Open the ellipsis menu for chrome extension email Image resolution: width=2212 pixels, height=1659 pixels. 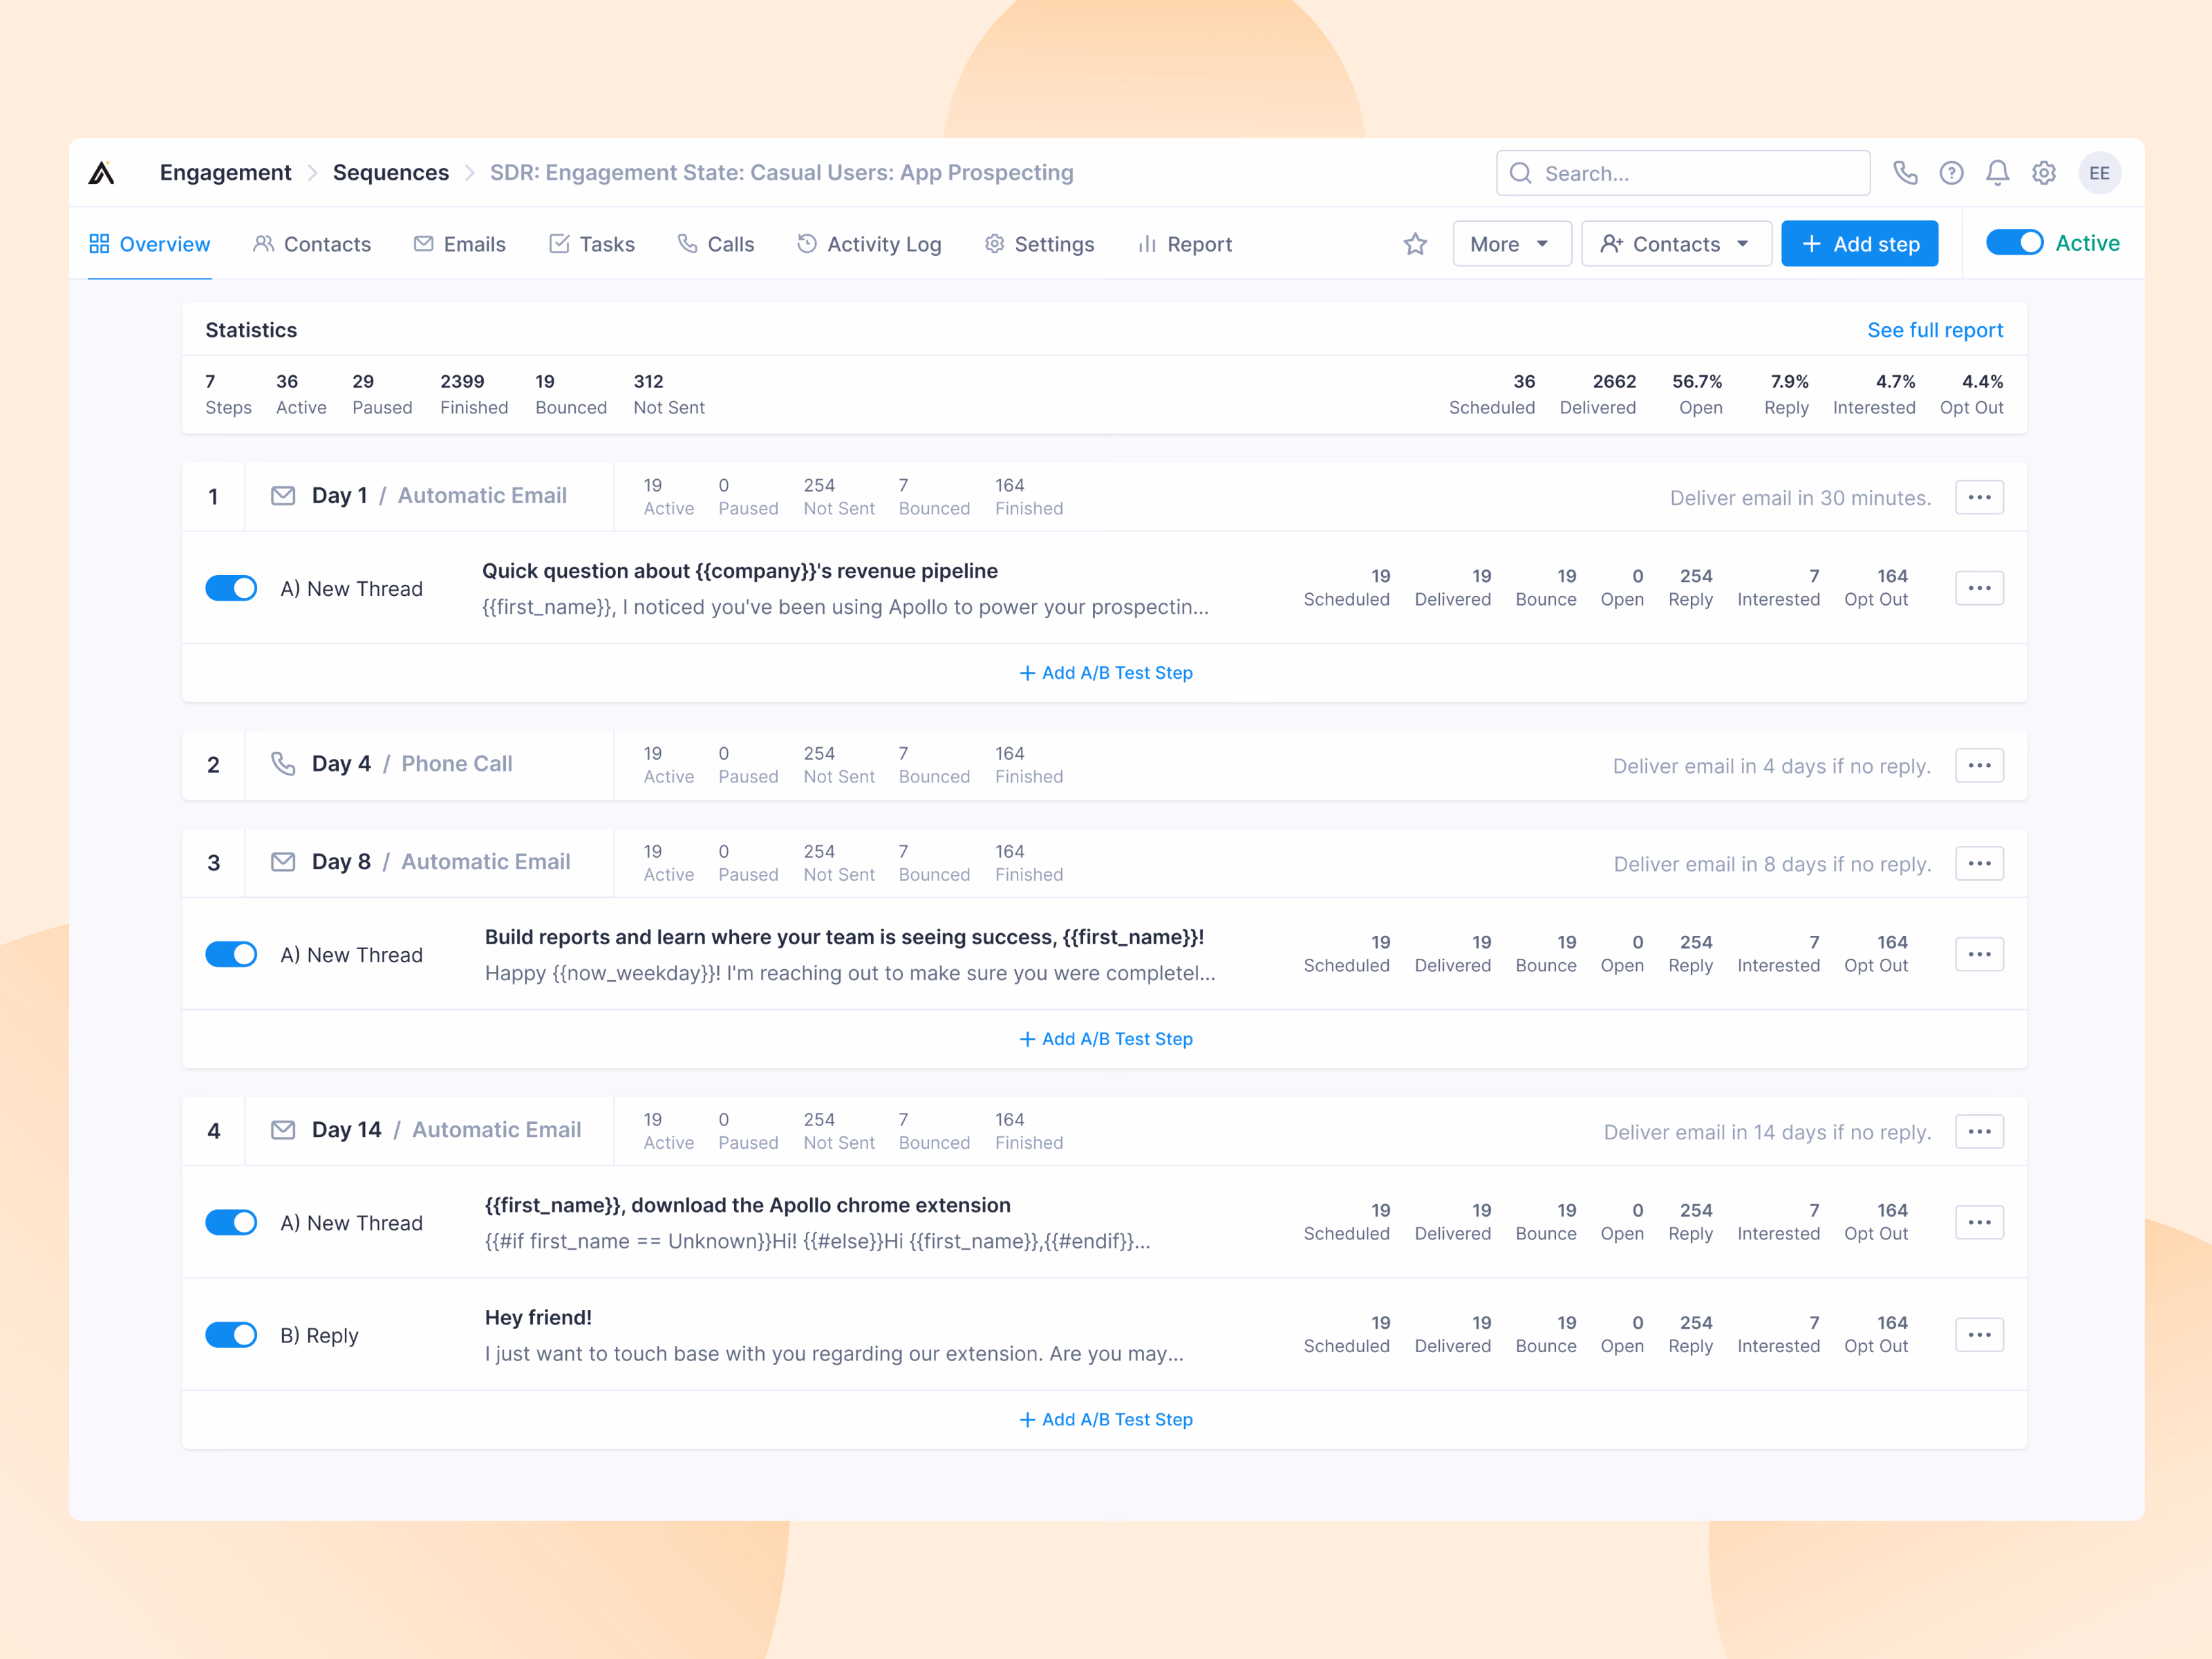(1979, 1222)
